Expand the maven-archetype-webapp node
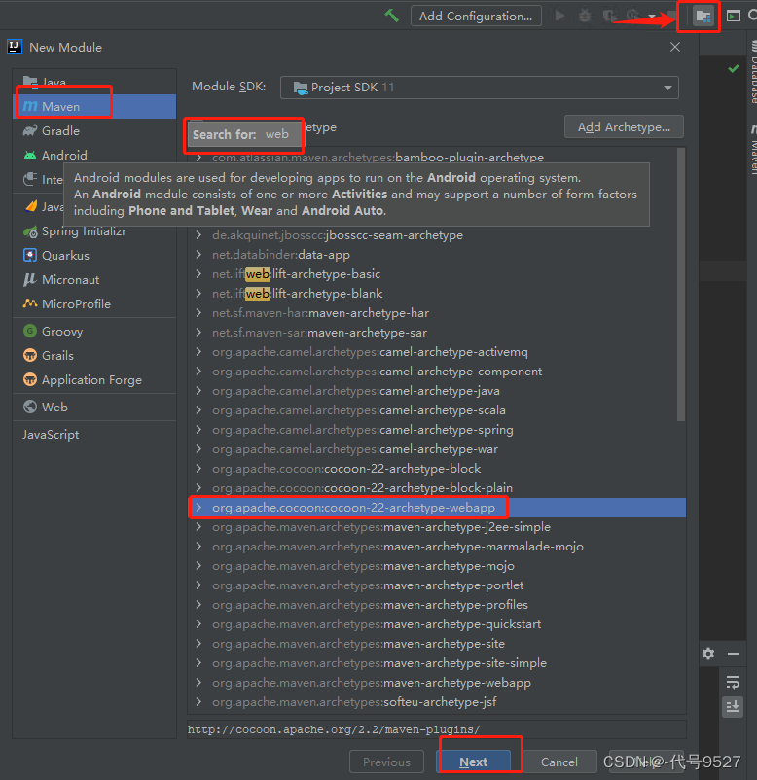 click(x=198, y=683)
